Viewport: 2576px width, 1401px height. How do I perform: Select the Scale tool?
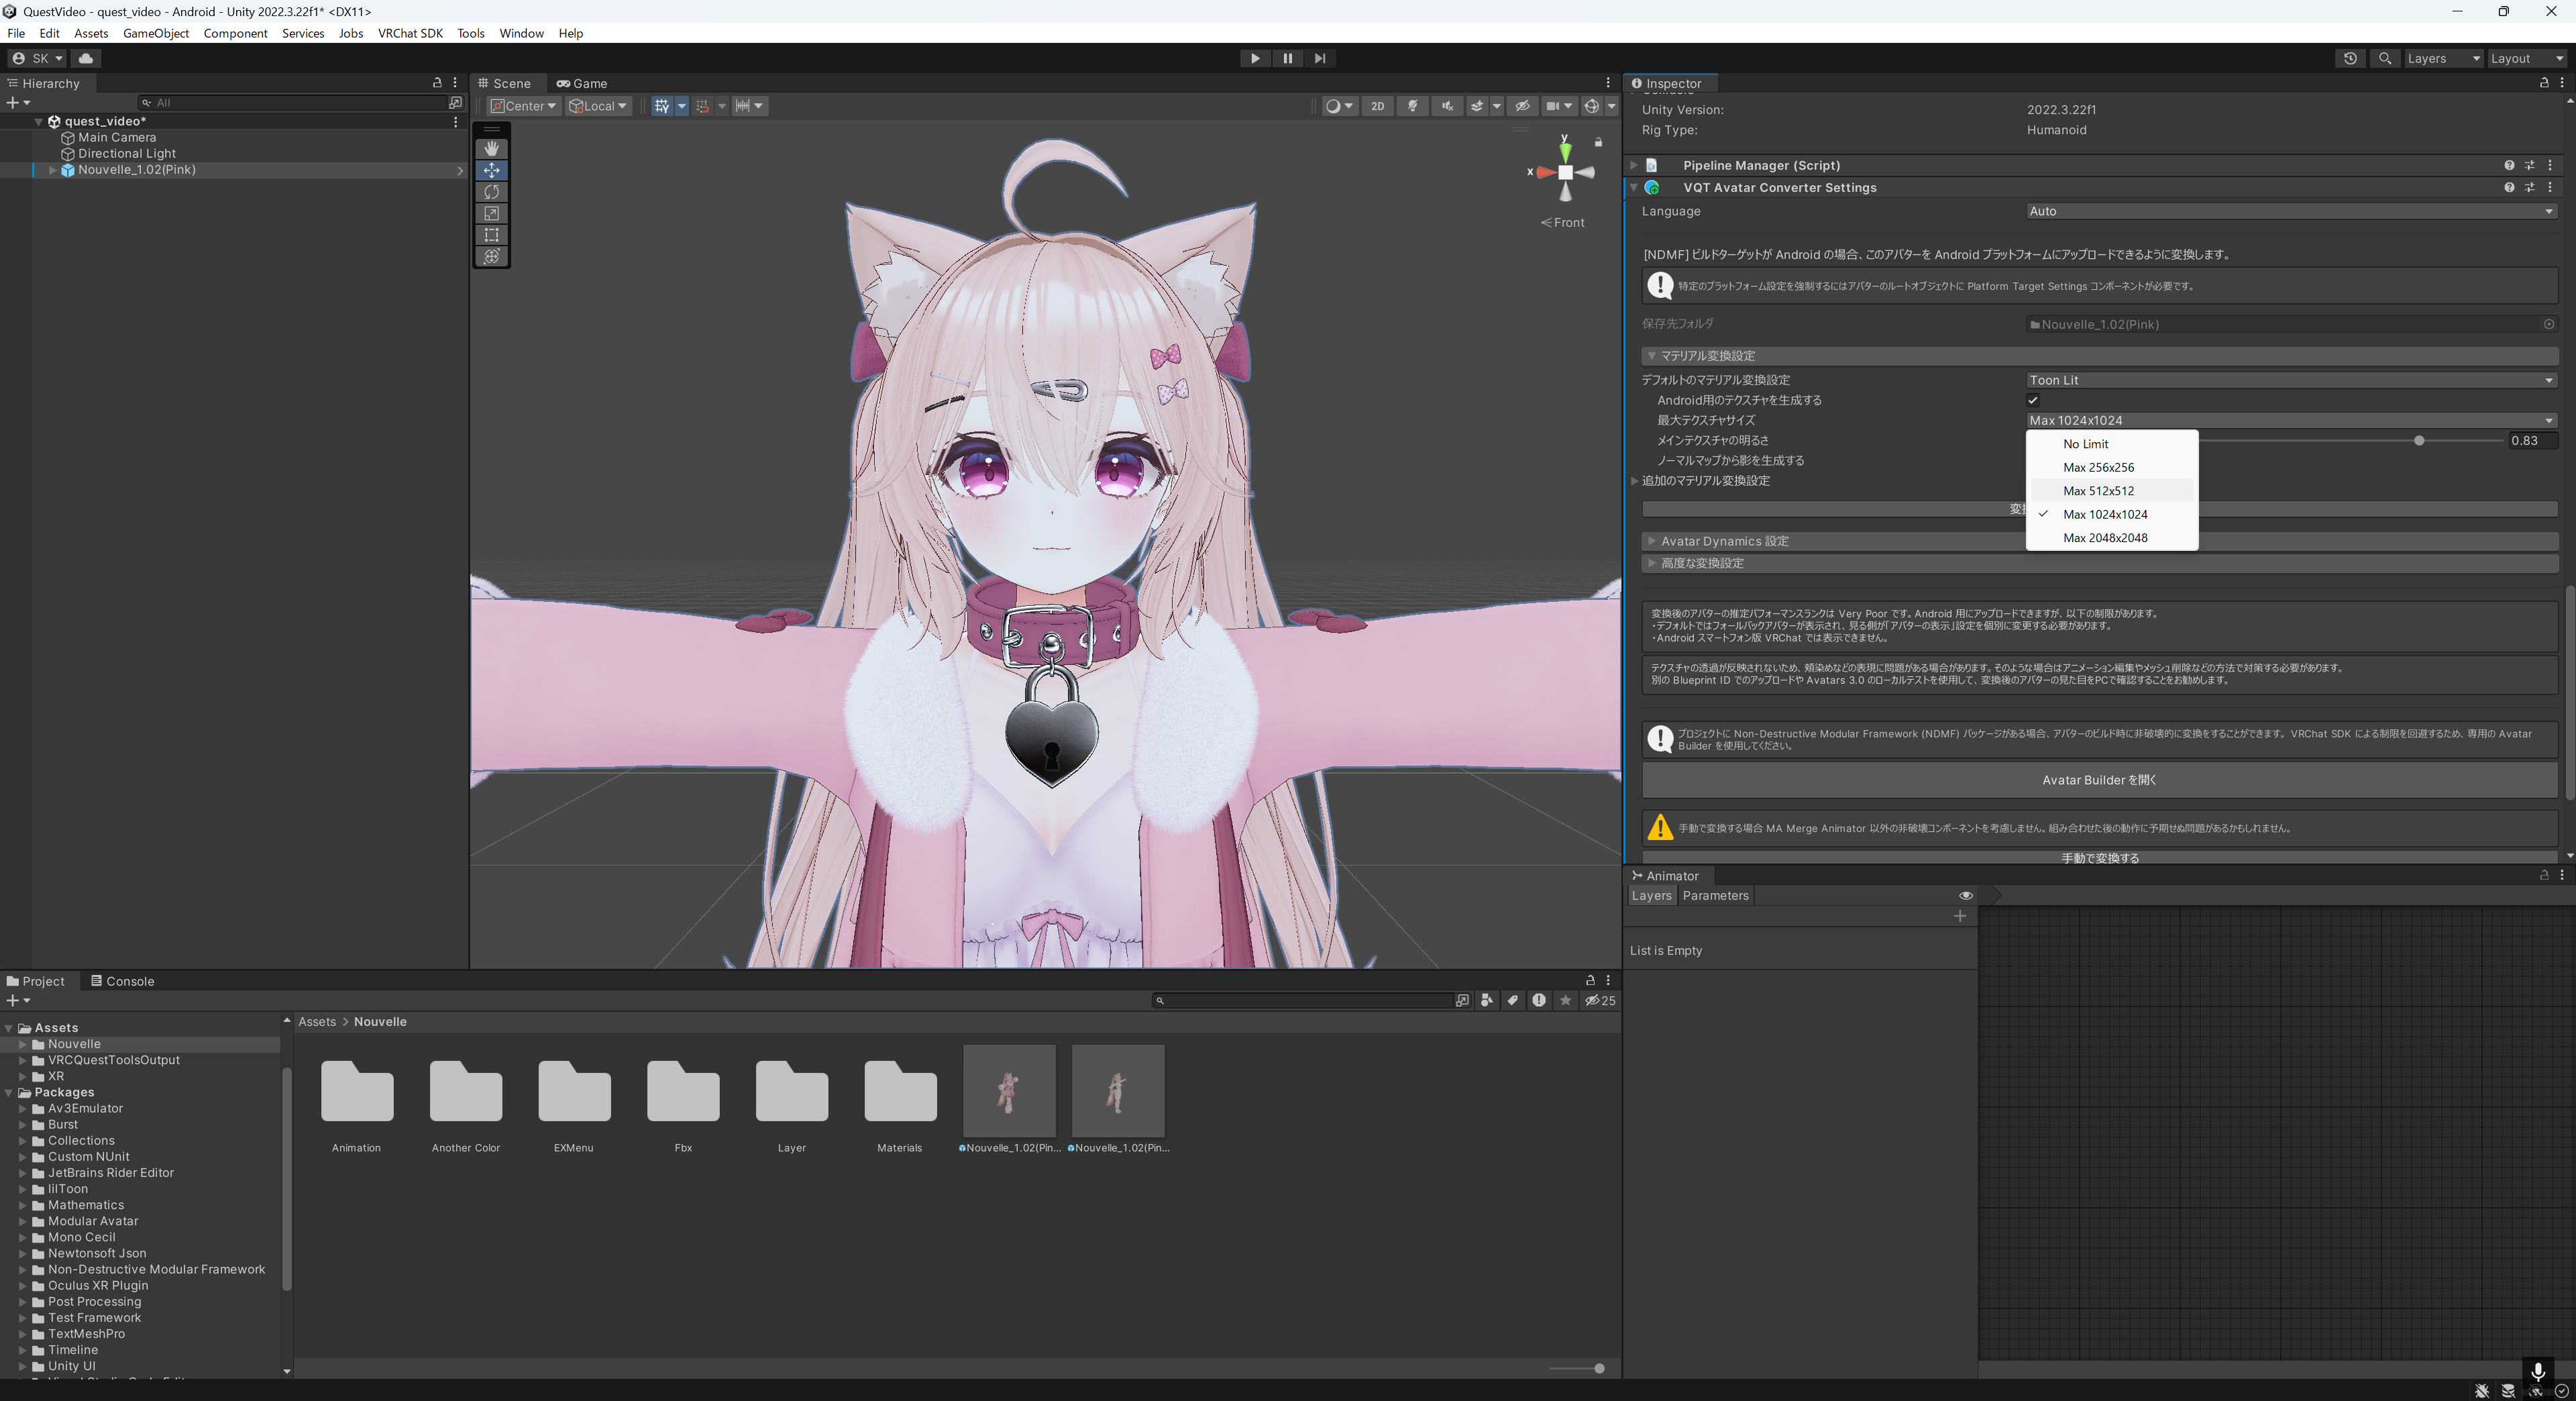pyautogui.click(x=491, y=213)
